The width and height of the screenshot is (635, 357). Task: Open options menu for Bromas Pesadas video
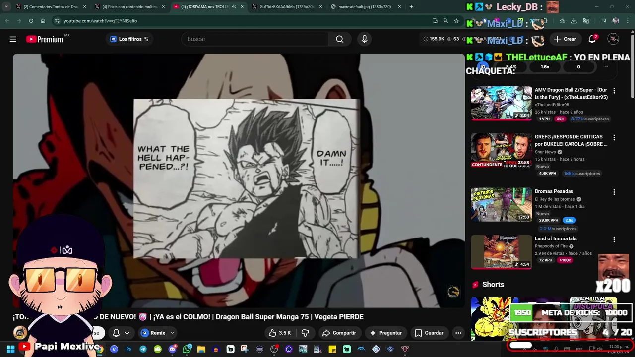click(x=614, y=192)
